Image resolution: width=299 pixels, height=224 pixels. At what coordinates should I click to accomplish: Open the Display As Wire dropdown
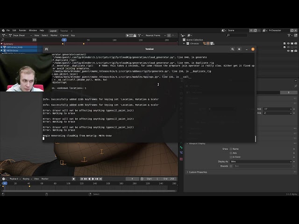pyautogui.click(x=261, y=161)
